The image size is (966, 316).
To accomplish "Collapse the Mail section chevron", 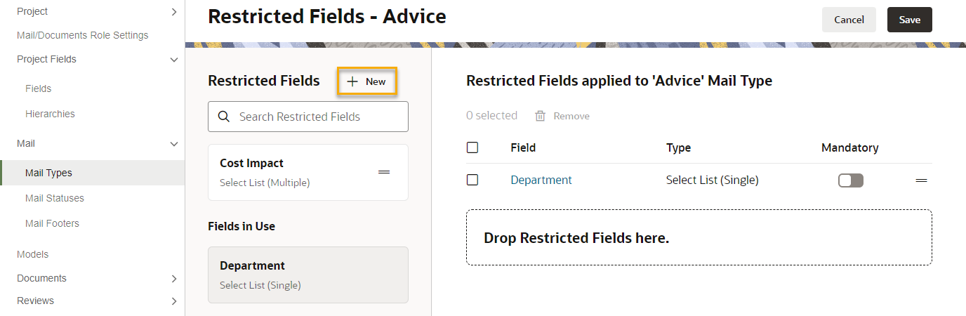I will pos(174,144).
